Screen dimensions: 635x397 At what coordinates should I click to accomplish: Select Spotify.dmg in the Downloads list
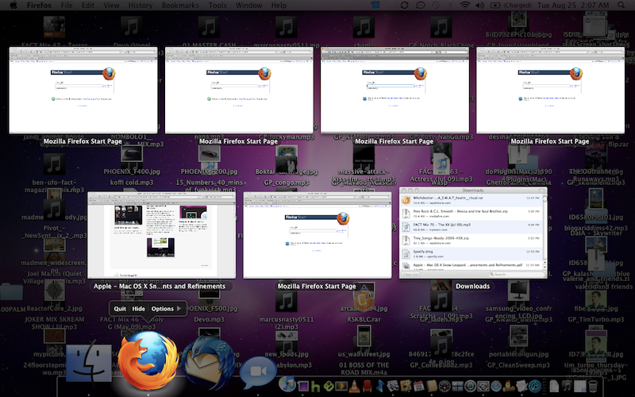tap(471, 253)
